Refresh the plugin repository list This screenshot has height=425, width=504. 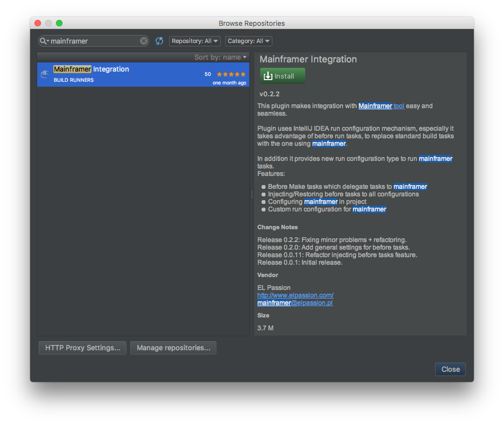coord(159,41)
